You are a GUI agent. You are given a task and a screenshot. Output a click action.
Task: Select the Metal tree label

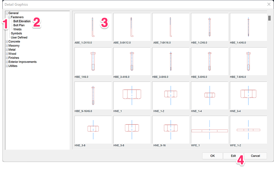point(12,50)
